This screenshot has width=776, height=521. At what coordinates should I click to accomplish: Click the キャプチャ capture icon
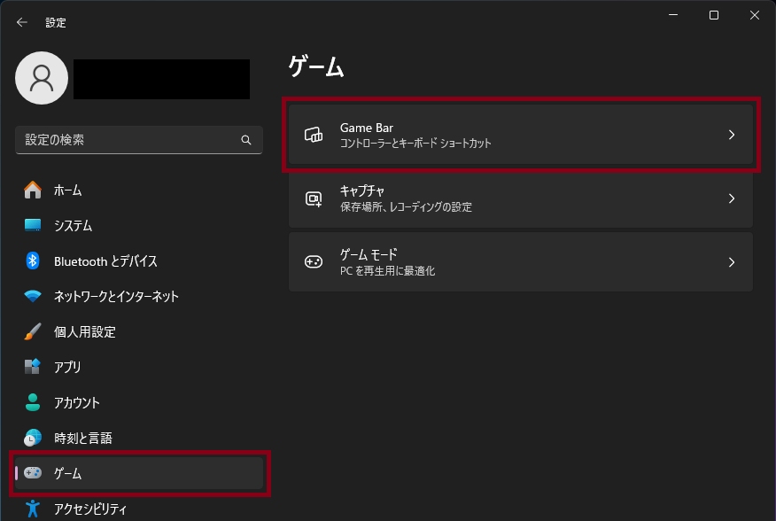pyautogui.click(x=314, y=198)
